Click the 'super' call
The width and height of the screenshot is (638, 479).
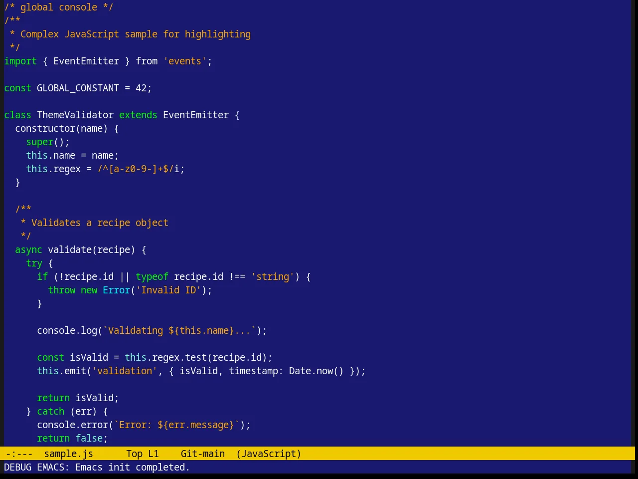pyautogui.click(x=39, y=142)
